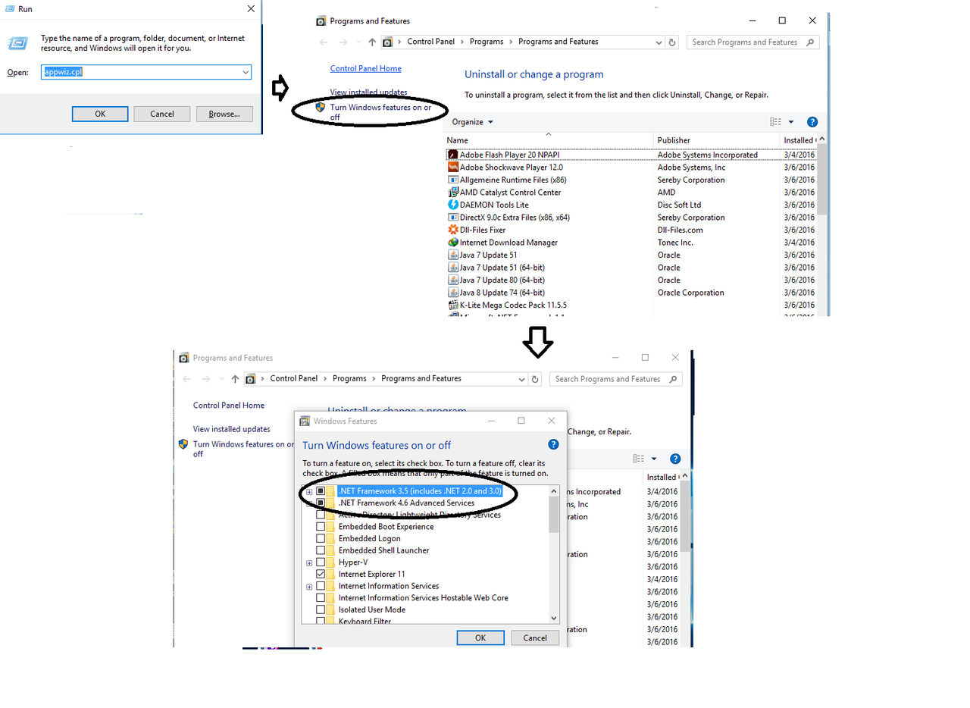Open Turn Windows features on or off in lower window
This screenshot has height=708, width=970.
[x=242, y=449]
